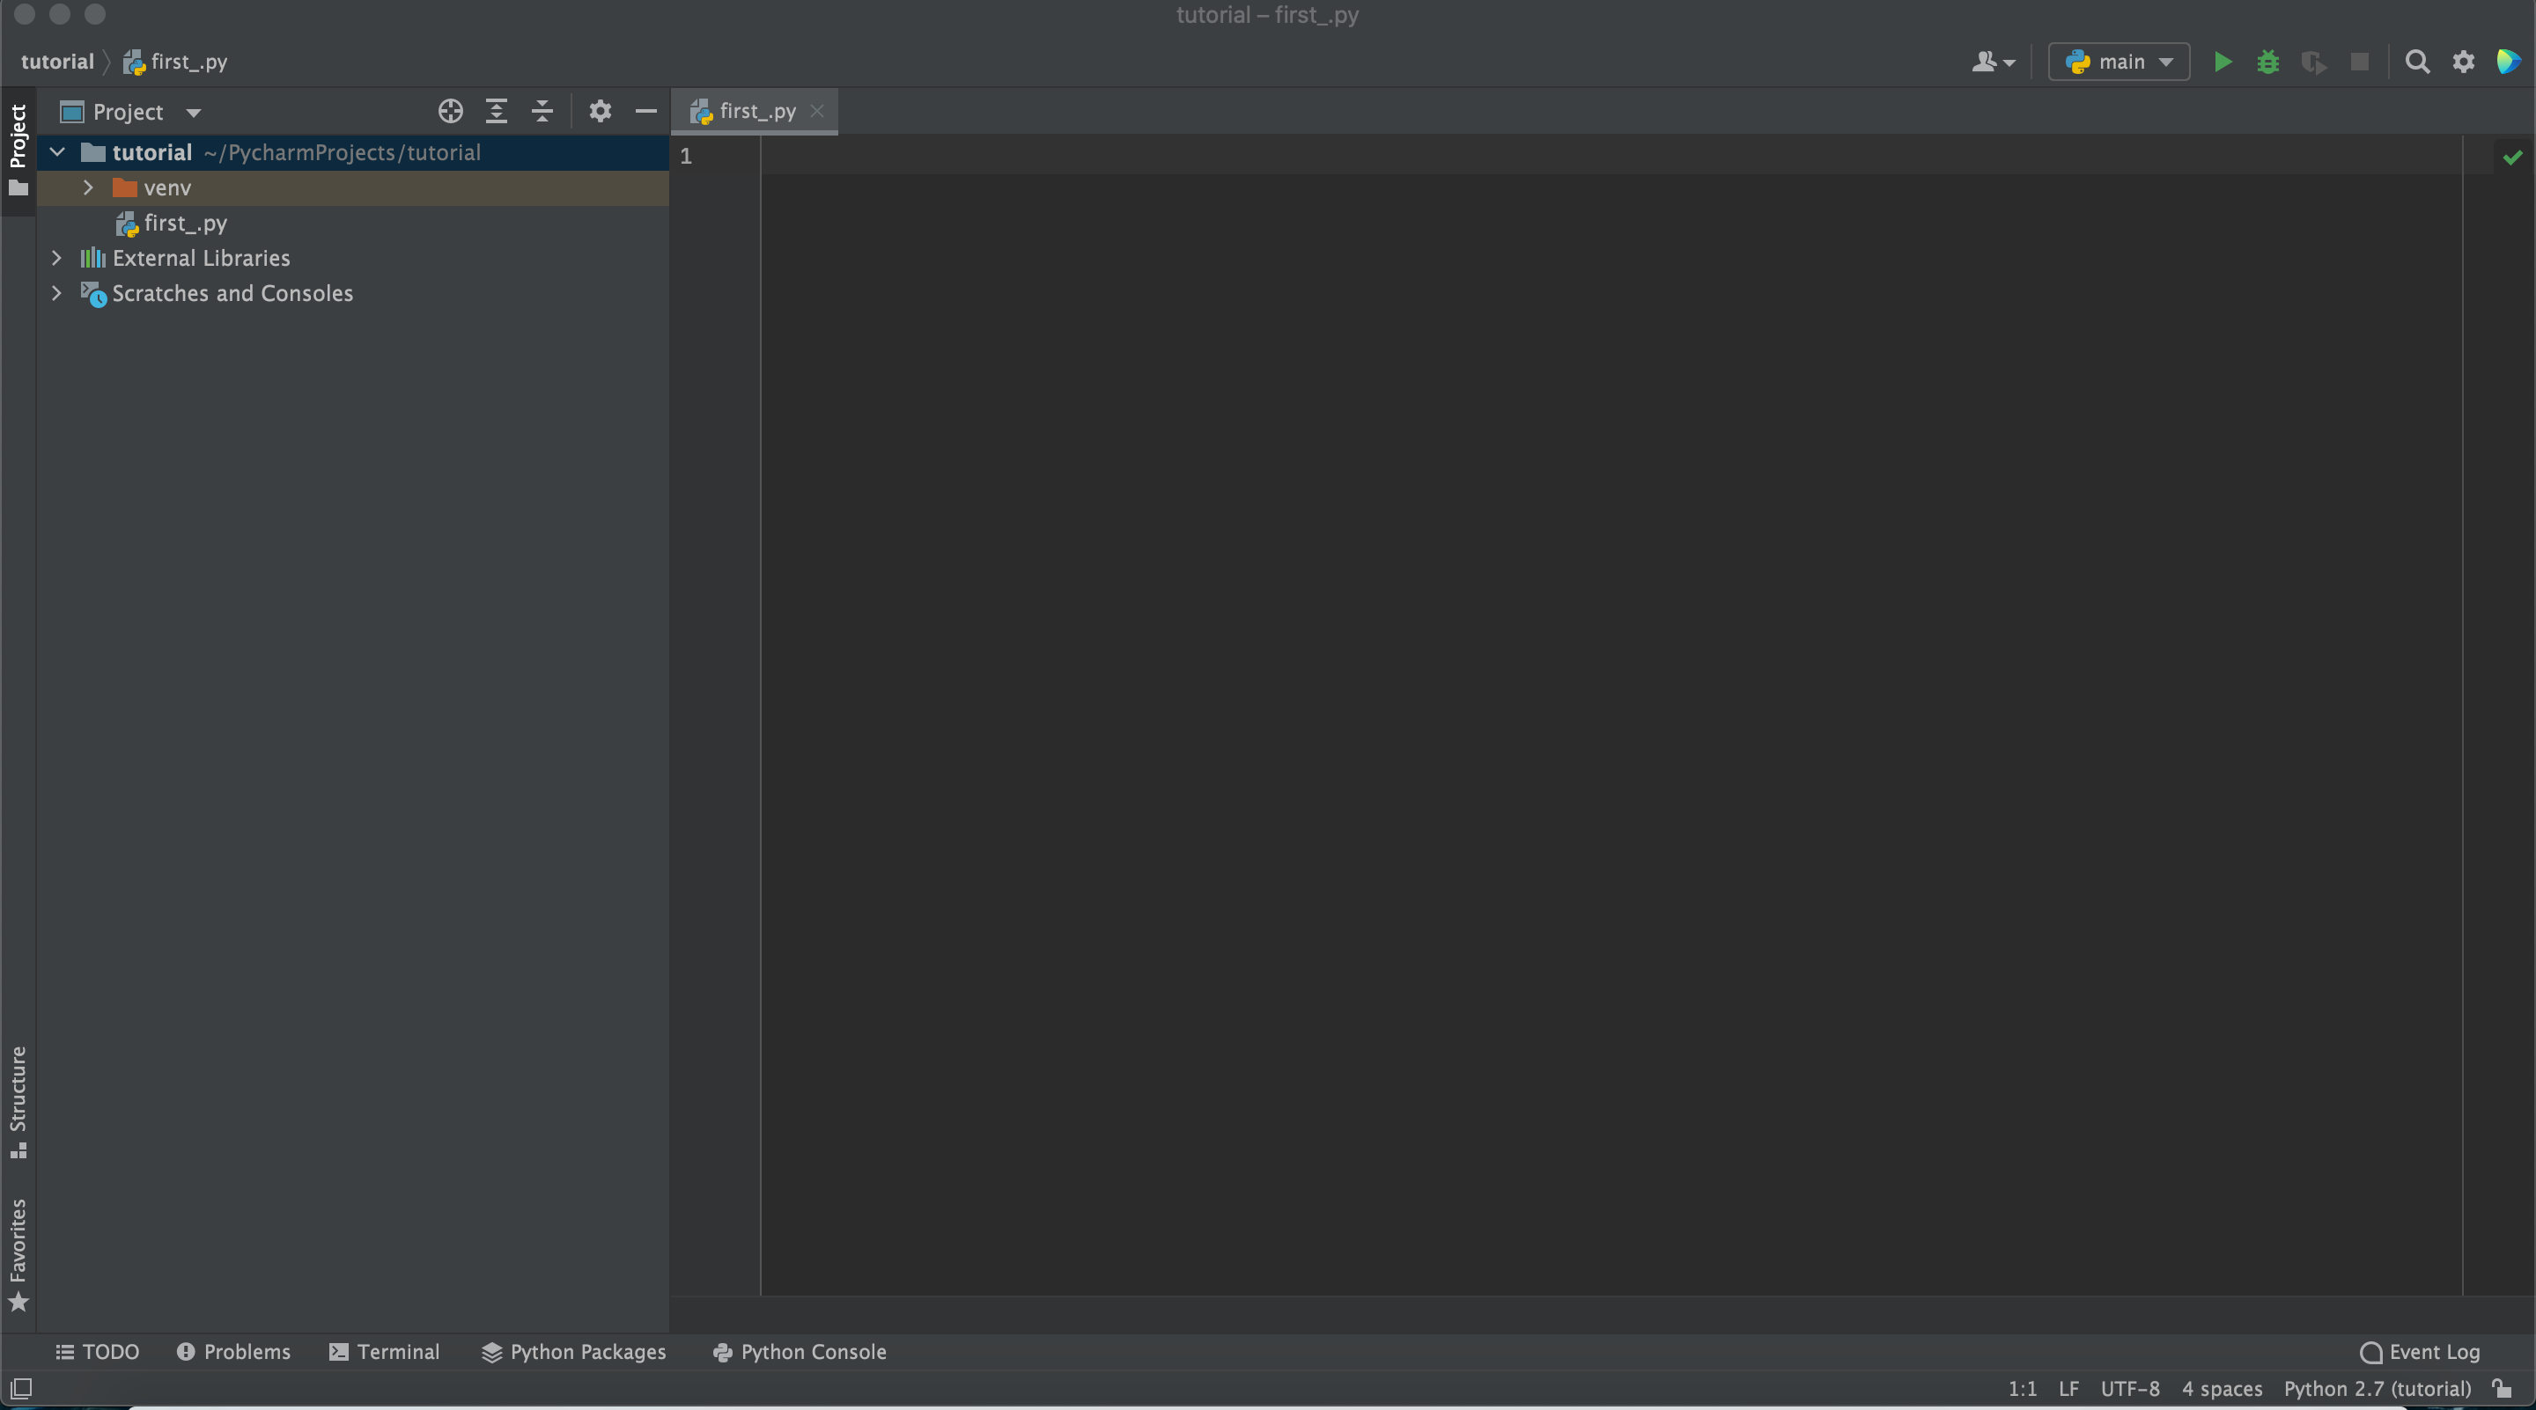Click first_.py breadcrumb in navigation bar

175,62
